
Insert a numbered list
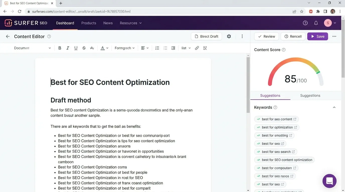click(157, 48)
